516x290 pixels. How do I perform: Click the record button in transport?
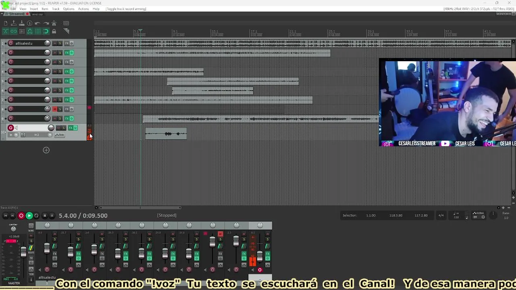click(x=21, y=216)
